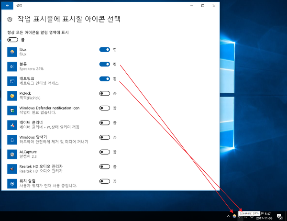287x221 pixels.
Task: Maximize the Settings window
Action: (x=203, y=6)
